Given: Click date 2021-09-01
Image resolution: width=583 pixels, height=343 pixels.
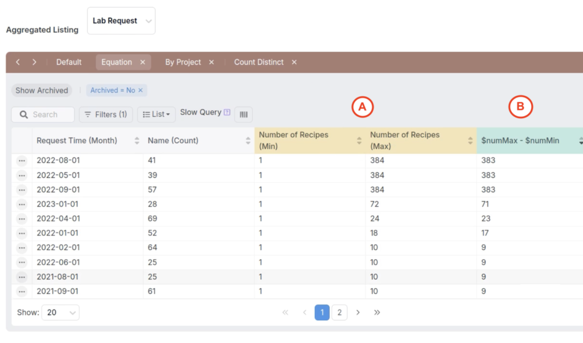Looking at the screenshot, I should coord(58,291).
